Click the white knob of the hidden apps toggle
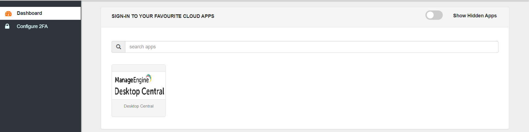 coord(430,15)
